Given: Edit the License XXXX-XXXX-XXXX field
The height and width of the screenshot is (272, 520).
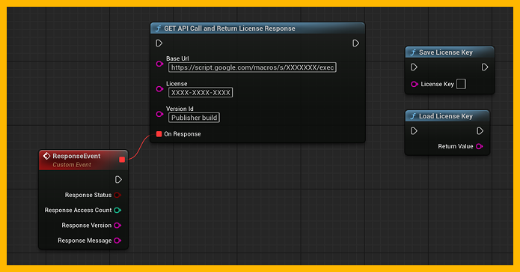Looking at the screenshot, I should point(201,93).
